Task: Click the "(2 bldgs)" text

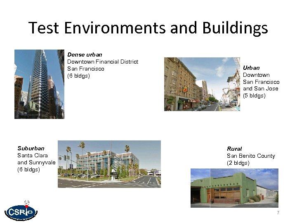Action: 238,163
